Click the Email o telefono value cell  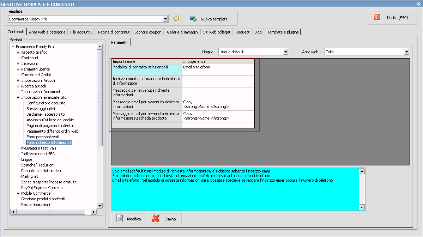[x=218, y=70]
